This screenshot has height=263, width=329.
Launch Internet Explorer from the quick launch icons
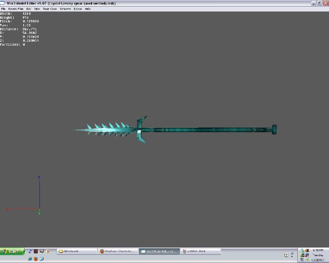[x=30, y=259]
